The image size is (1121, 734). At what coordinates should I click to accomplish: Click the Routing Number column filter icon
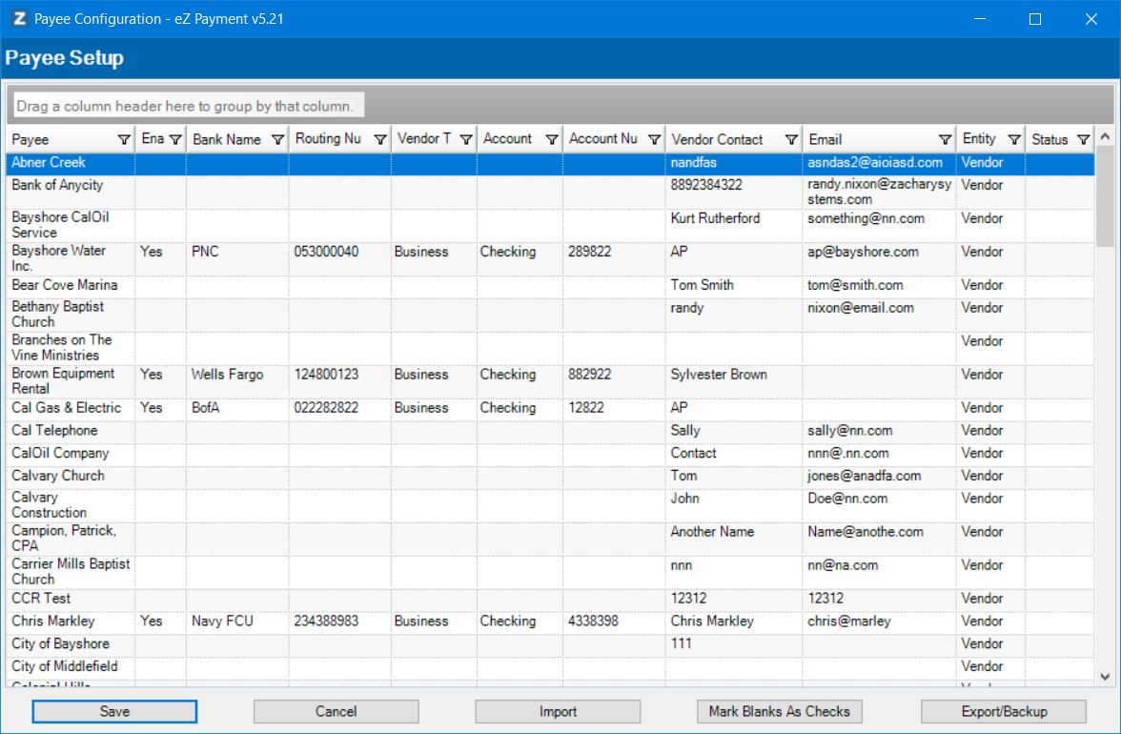pos(379,140)
